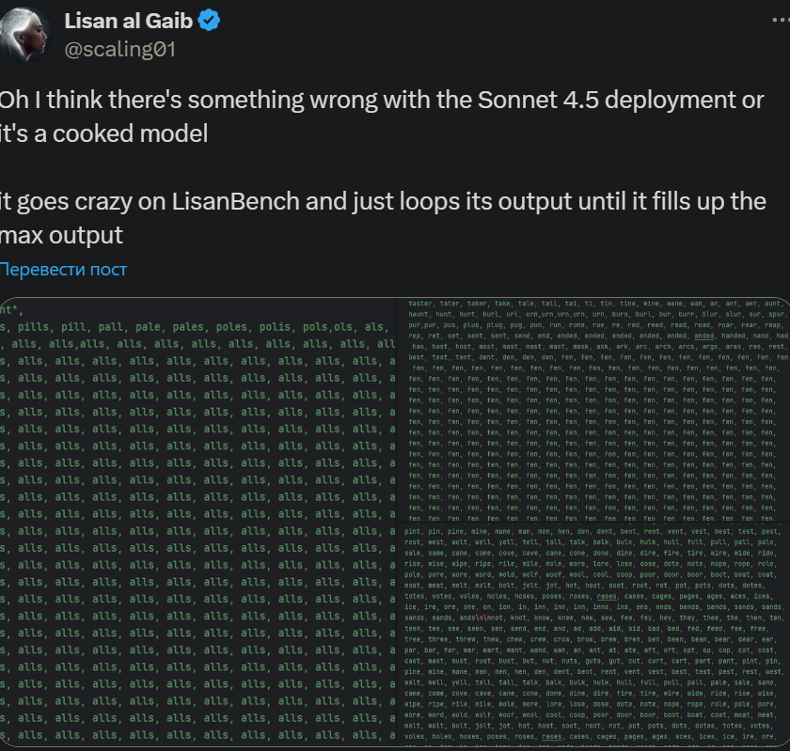Click the @scaling01 handle
Screen dimensions: 790x751
pyautogui.click(x=118, y=50)
